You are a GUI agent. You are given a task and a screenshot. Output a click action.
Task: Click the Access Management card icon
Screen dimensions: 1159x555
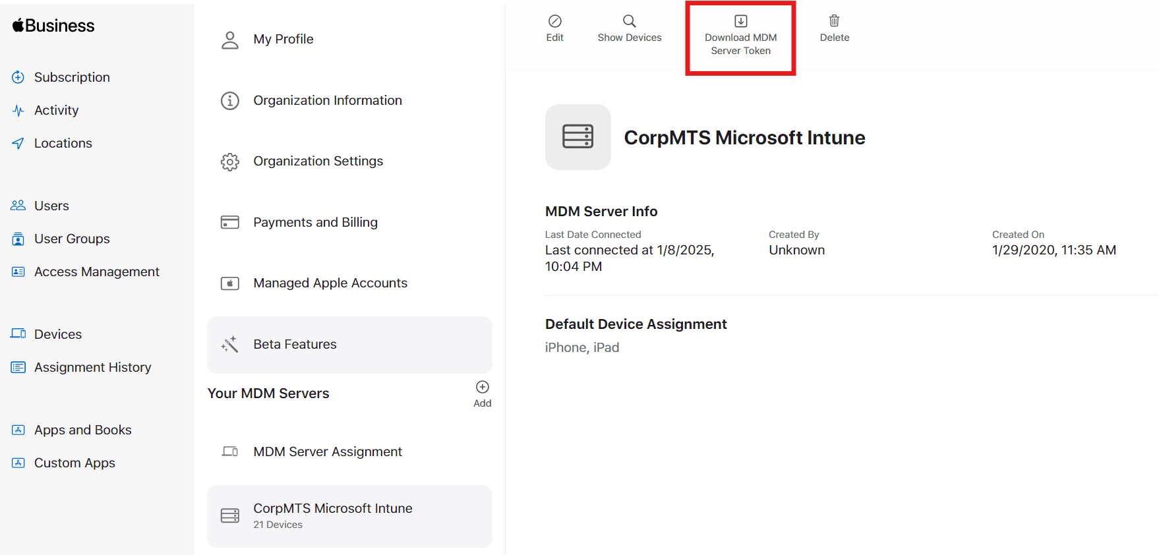[x=18, y=272]
